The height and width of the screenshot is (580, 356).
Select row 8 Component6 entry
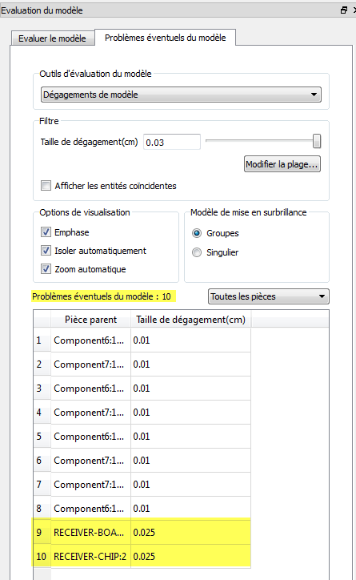tap(90, 509)
